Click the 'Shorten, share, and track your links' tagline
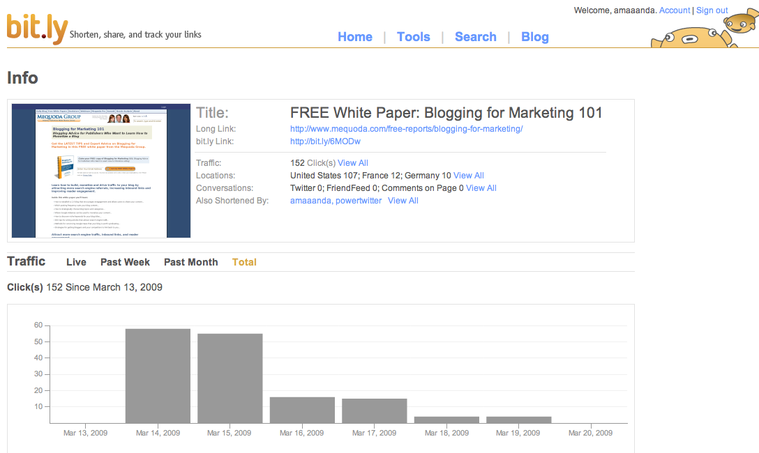 [135, 34]
